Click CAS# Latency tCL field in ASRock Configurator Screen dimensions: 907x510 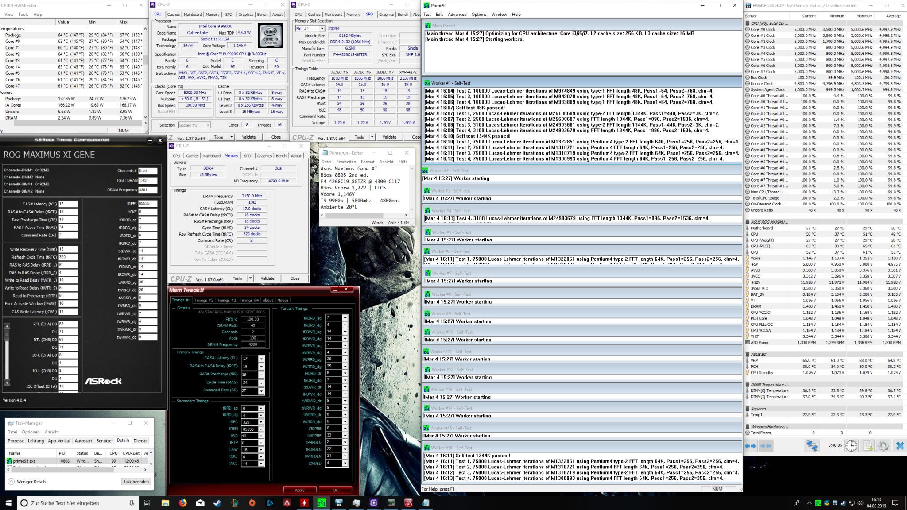point(68,204)
